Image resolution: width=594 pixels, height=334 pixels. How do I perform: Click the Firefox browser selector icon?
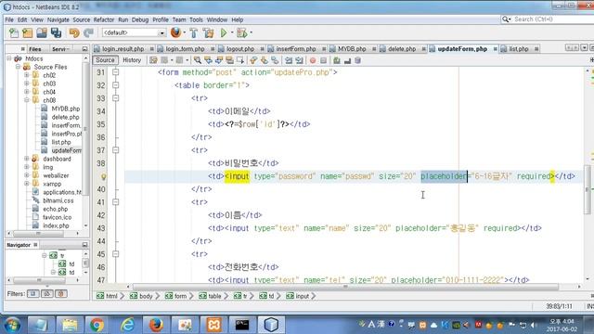click(x=175, y=32)
